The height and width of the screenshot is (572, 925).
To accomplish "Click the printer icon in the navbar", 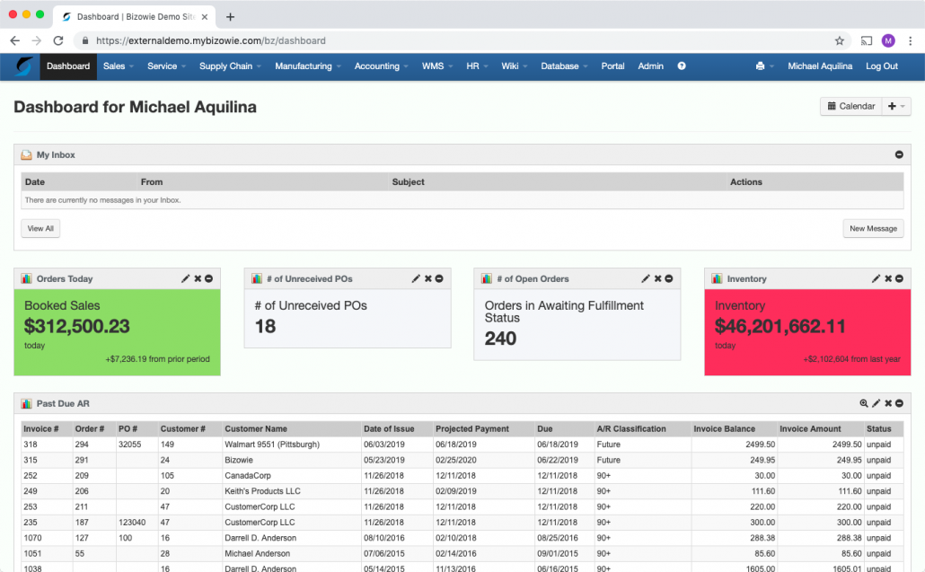I will 761,66.
